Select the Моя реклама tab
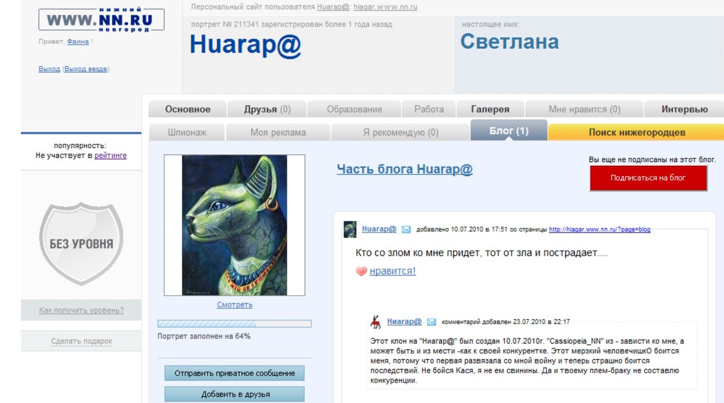Image resolution: width=724 pixels, height=403 pixels. pos(278,132)
